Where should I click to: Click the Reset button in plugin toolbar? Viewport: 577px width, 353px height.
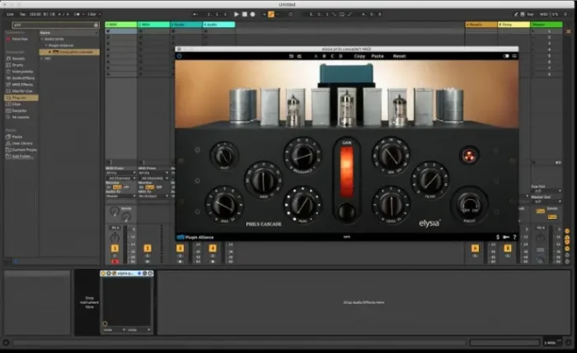point(399,56)
